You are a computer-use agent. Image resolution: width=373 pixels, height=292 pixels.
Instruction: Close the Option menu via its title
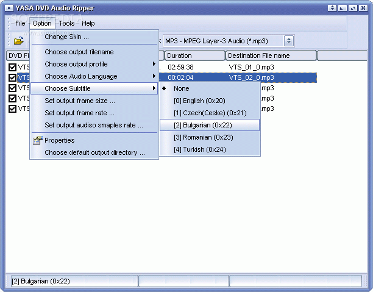pos(42,23)
